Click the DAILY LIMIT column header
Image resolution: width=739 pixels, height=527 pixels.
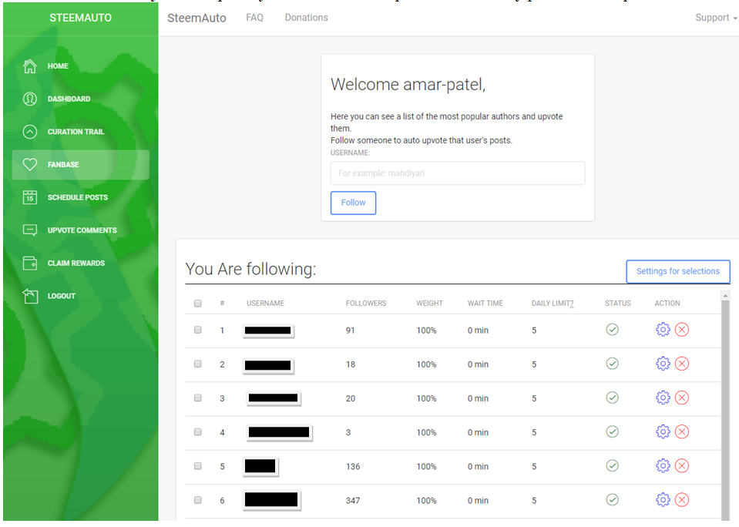click(553, 303)
